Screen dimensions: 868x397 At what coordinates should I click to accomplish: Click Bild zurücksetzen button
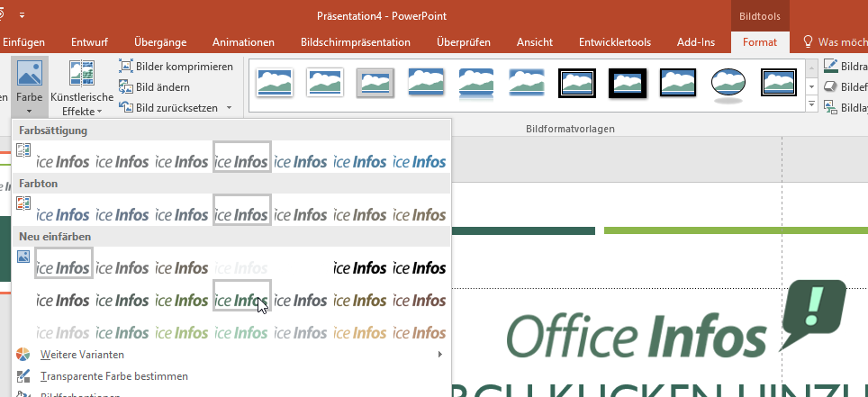point(168,107)
